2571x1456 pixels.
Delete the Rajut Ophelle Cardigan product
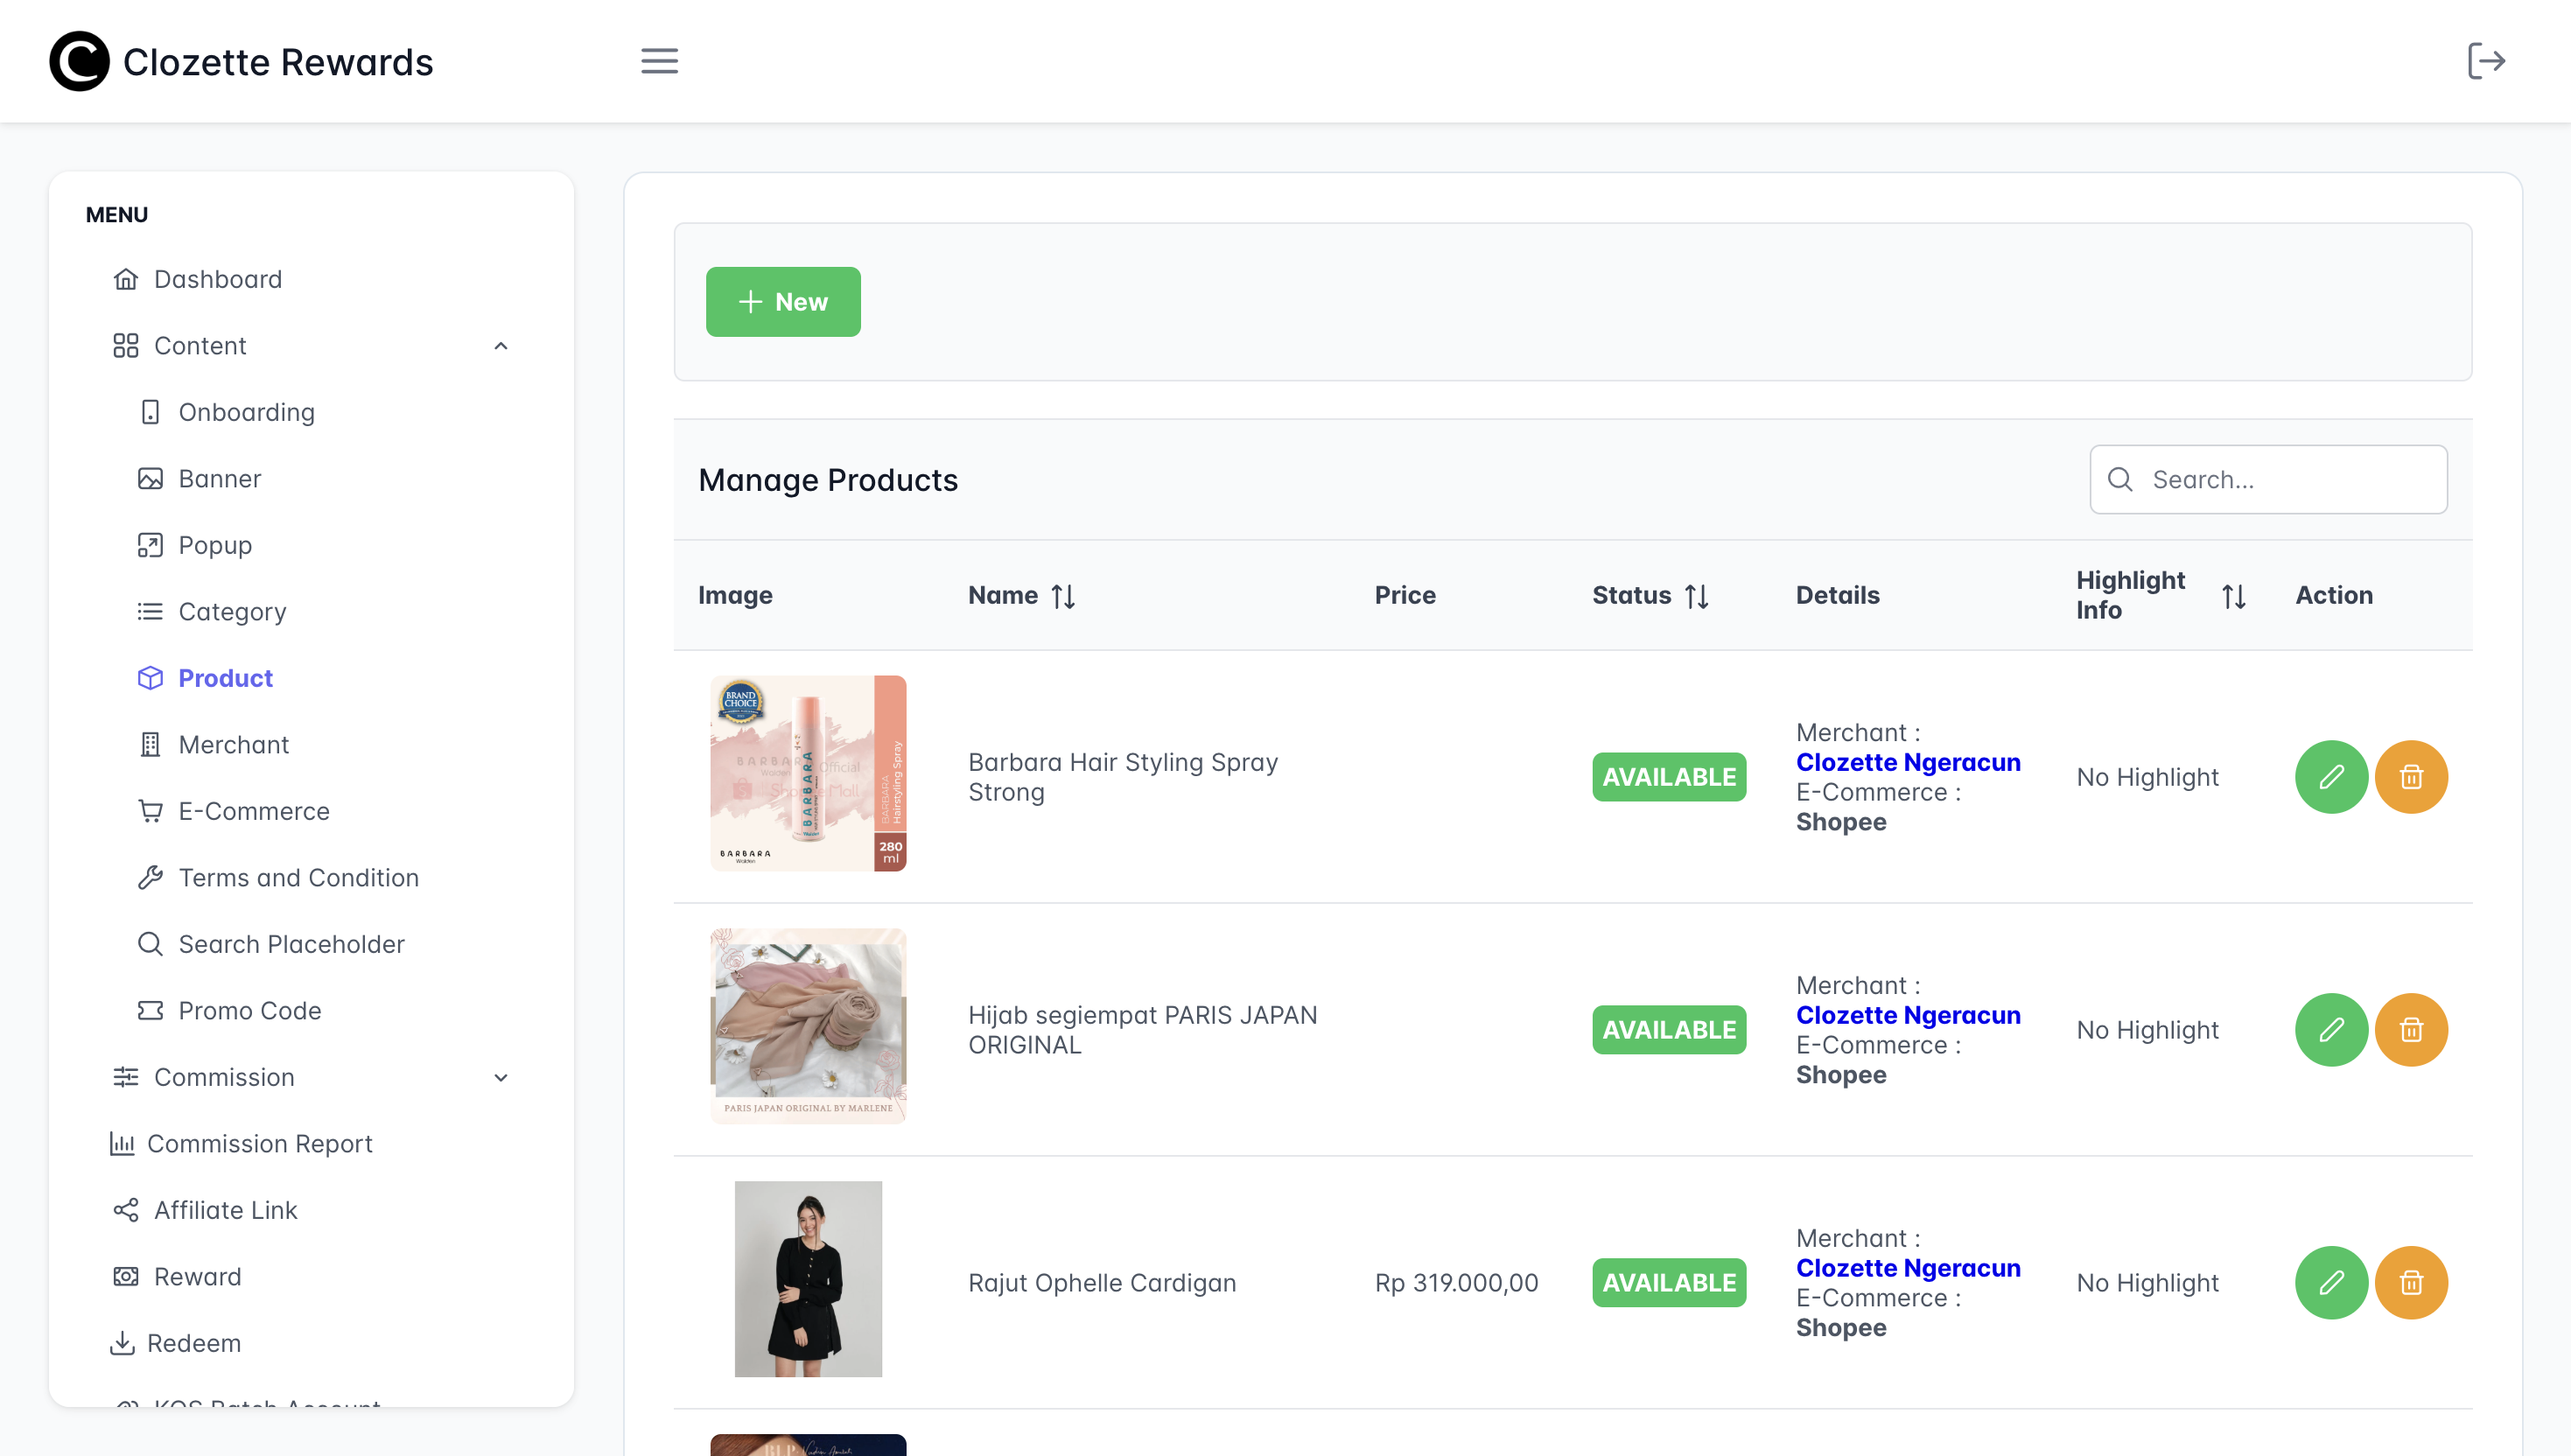click(x=2410, y=1283)
